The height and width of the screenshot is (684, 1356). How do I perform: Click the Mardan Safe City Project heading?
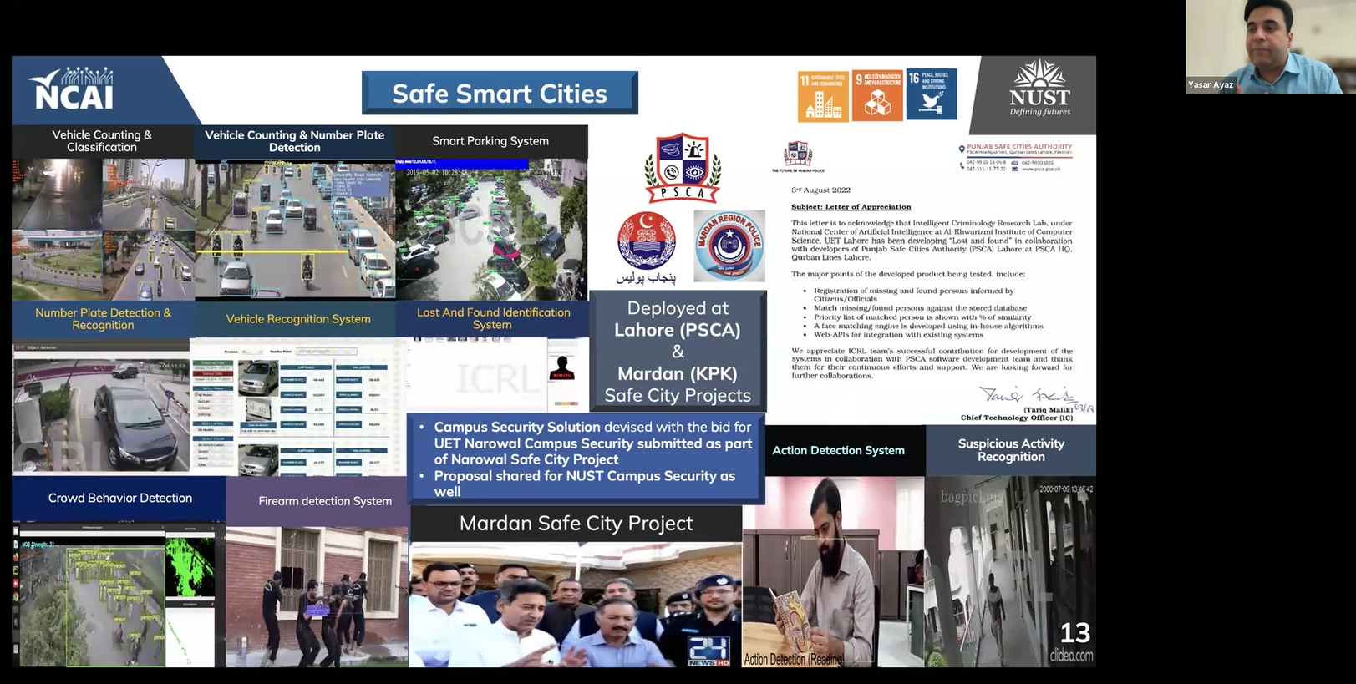[576, 524]
